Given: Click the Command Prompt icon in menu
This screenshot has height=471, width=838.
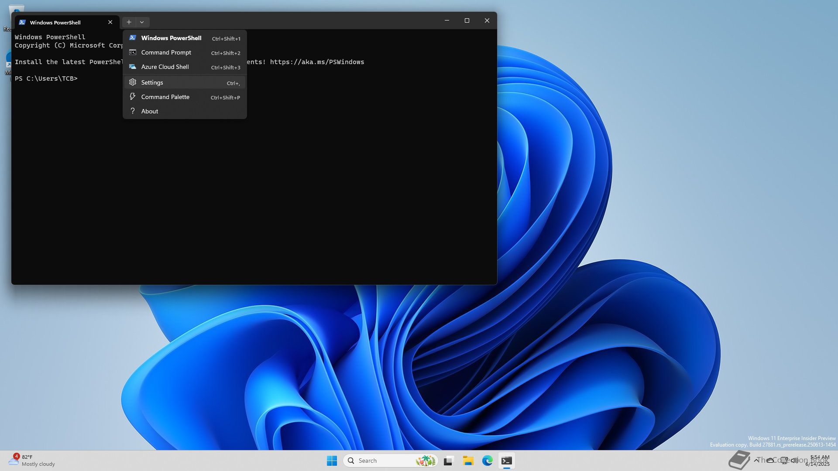Looking at the screenshot, I should 133,52.
